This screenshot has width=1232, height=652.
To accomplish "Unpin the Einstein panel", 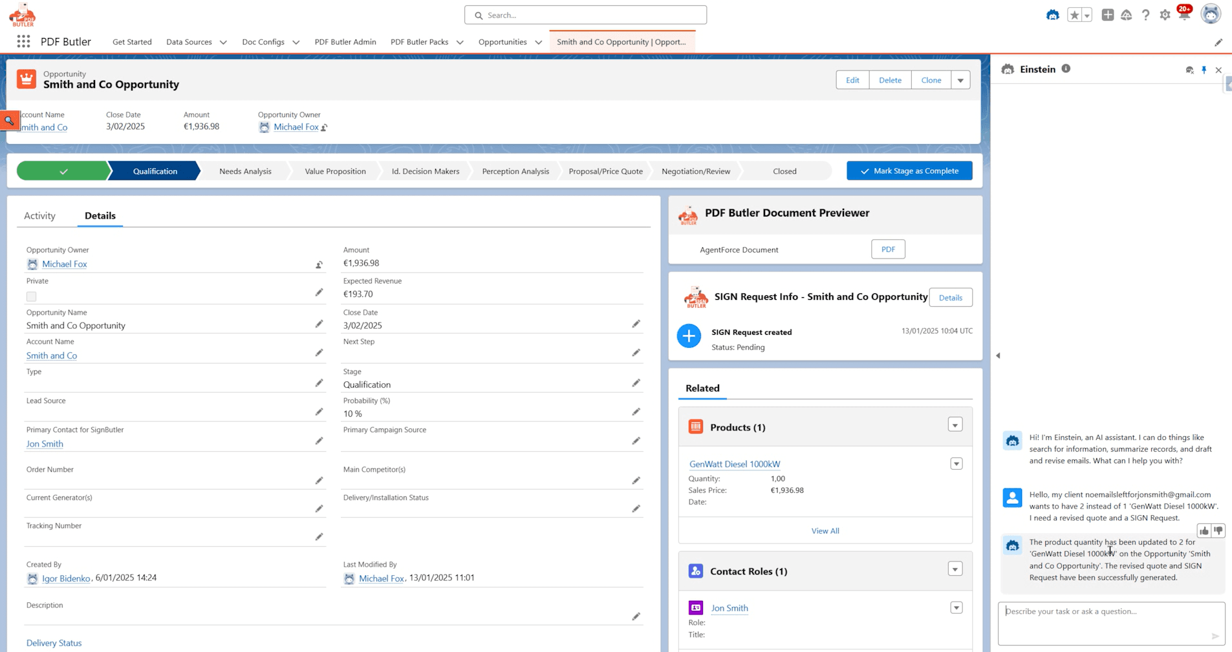I will 1204,70.
